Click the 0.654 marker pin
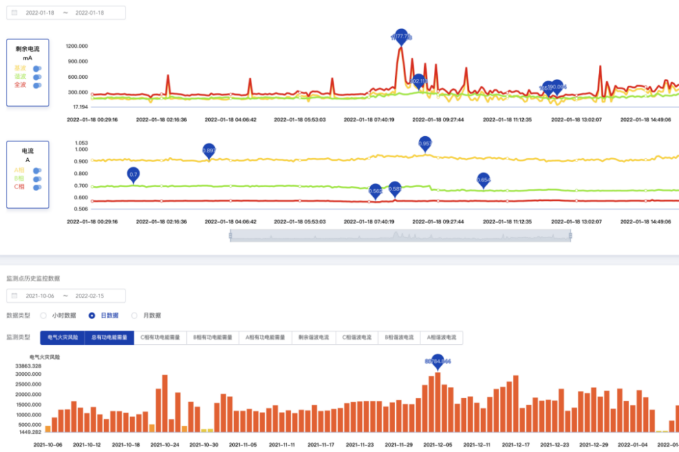The image size is (679, 452). click(483, 180)
